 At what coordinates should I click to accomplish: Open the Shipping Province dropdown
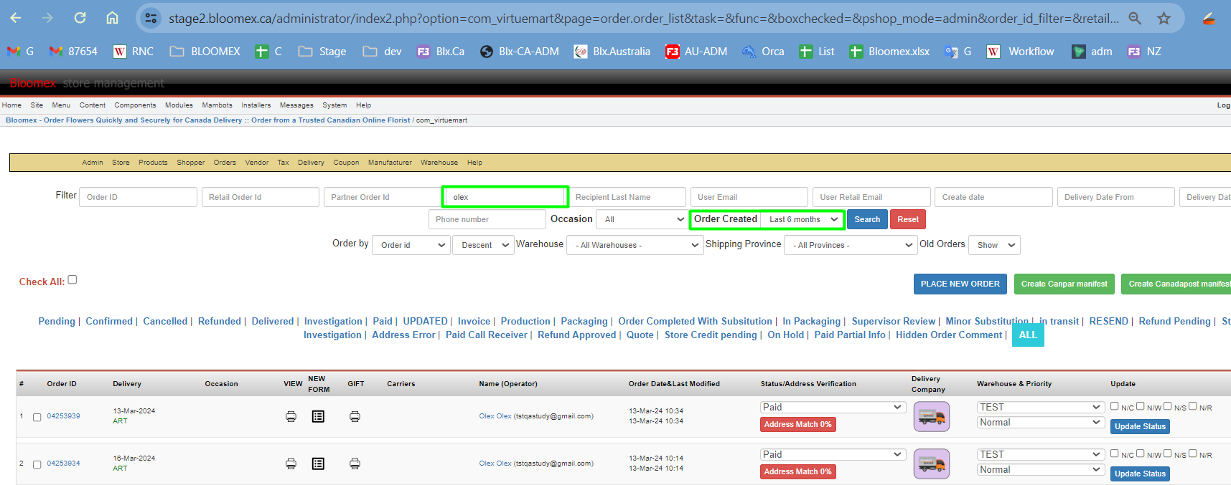pyautogui.click(x=850, y=245)
